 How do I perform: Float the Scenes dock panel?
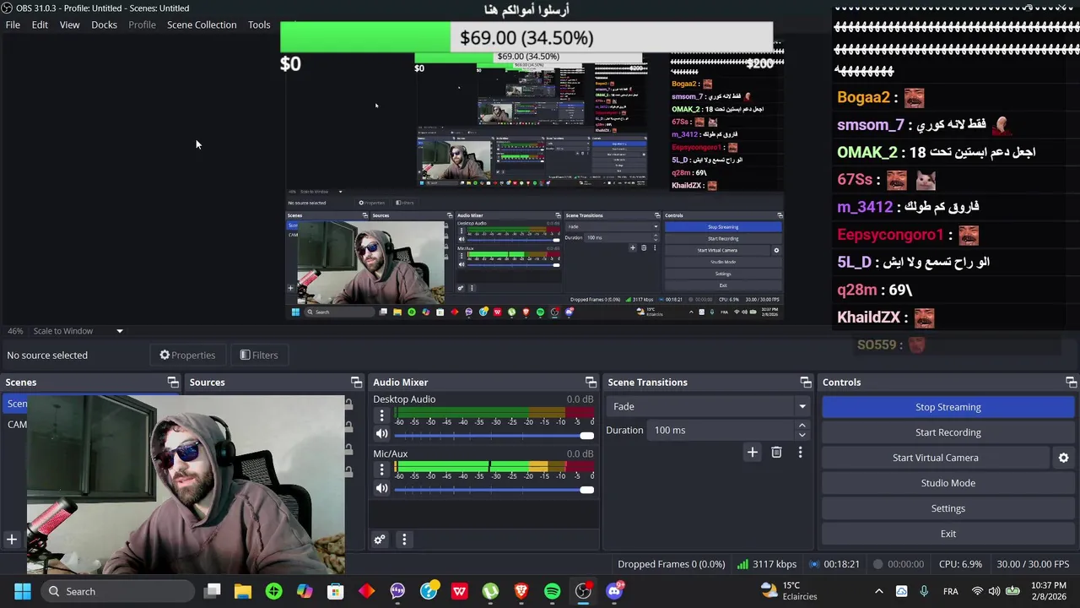pyautogui.click(x=173, y=383)
